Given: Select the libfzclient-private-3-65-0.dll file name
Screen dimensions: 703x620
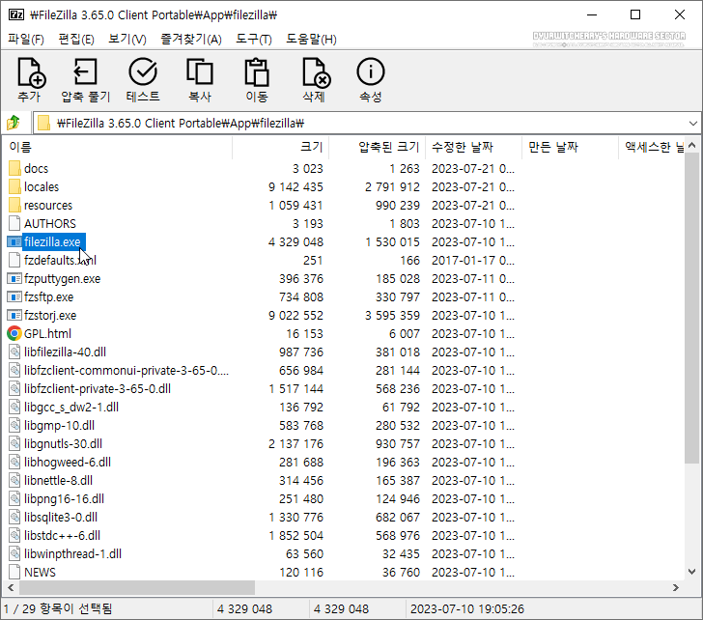Looking at the screenshot, I should click(x=98, y=388).
